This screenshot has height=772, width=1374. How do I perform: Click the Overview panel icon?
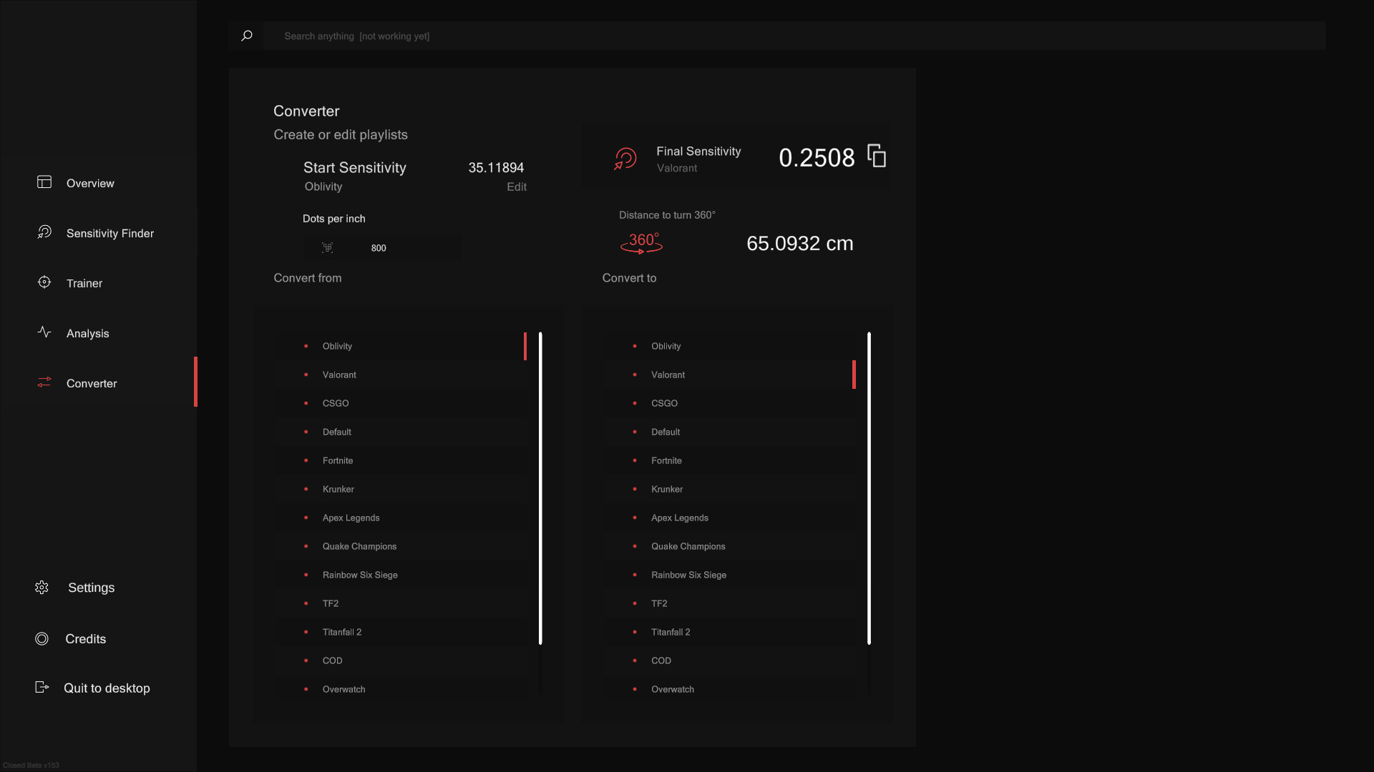44,182
